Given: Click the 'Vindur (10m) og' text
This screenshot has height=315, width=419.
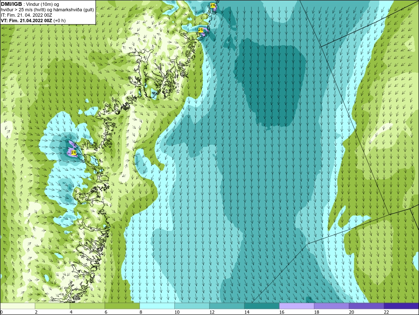Looking at the screenshot, I should coord(42,4).
